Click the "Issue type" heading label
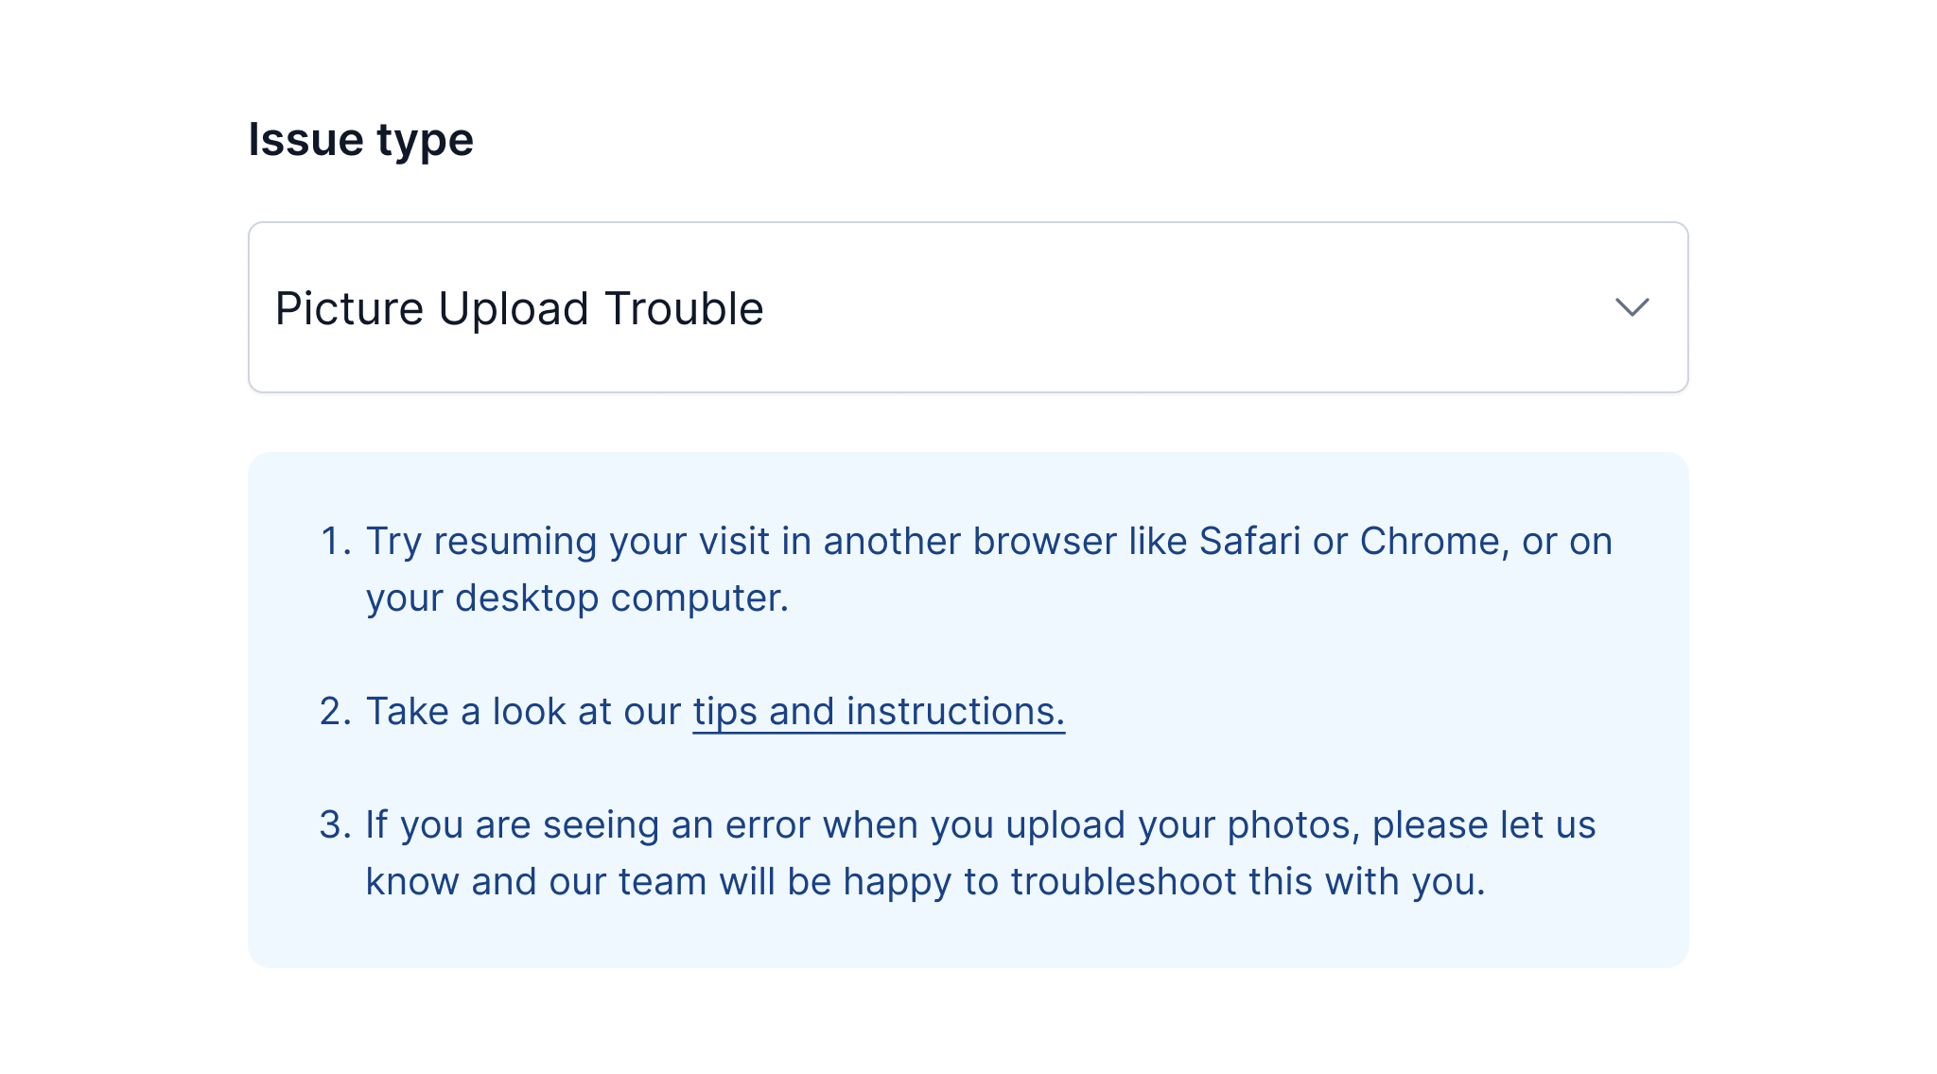Viewport: 1937px width, 1074px height. (360, 140)
